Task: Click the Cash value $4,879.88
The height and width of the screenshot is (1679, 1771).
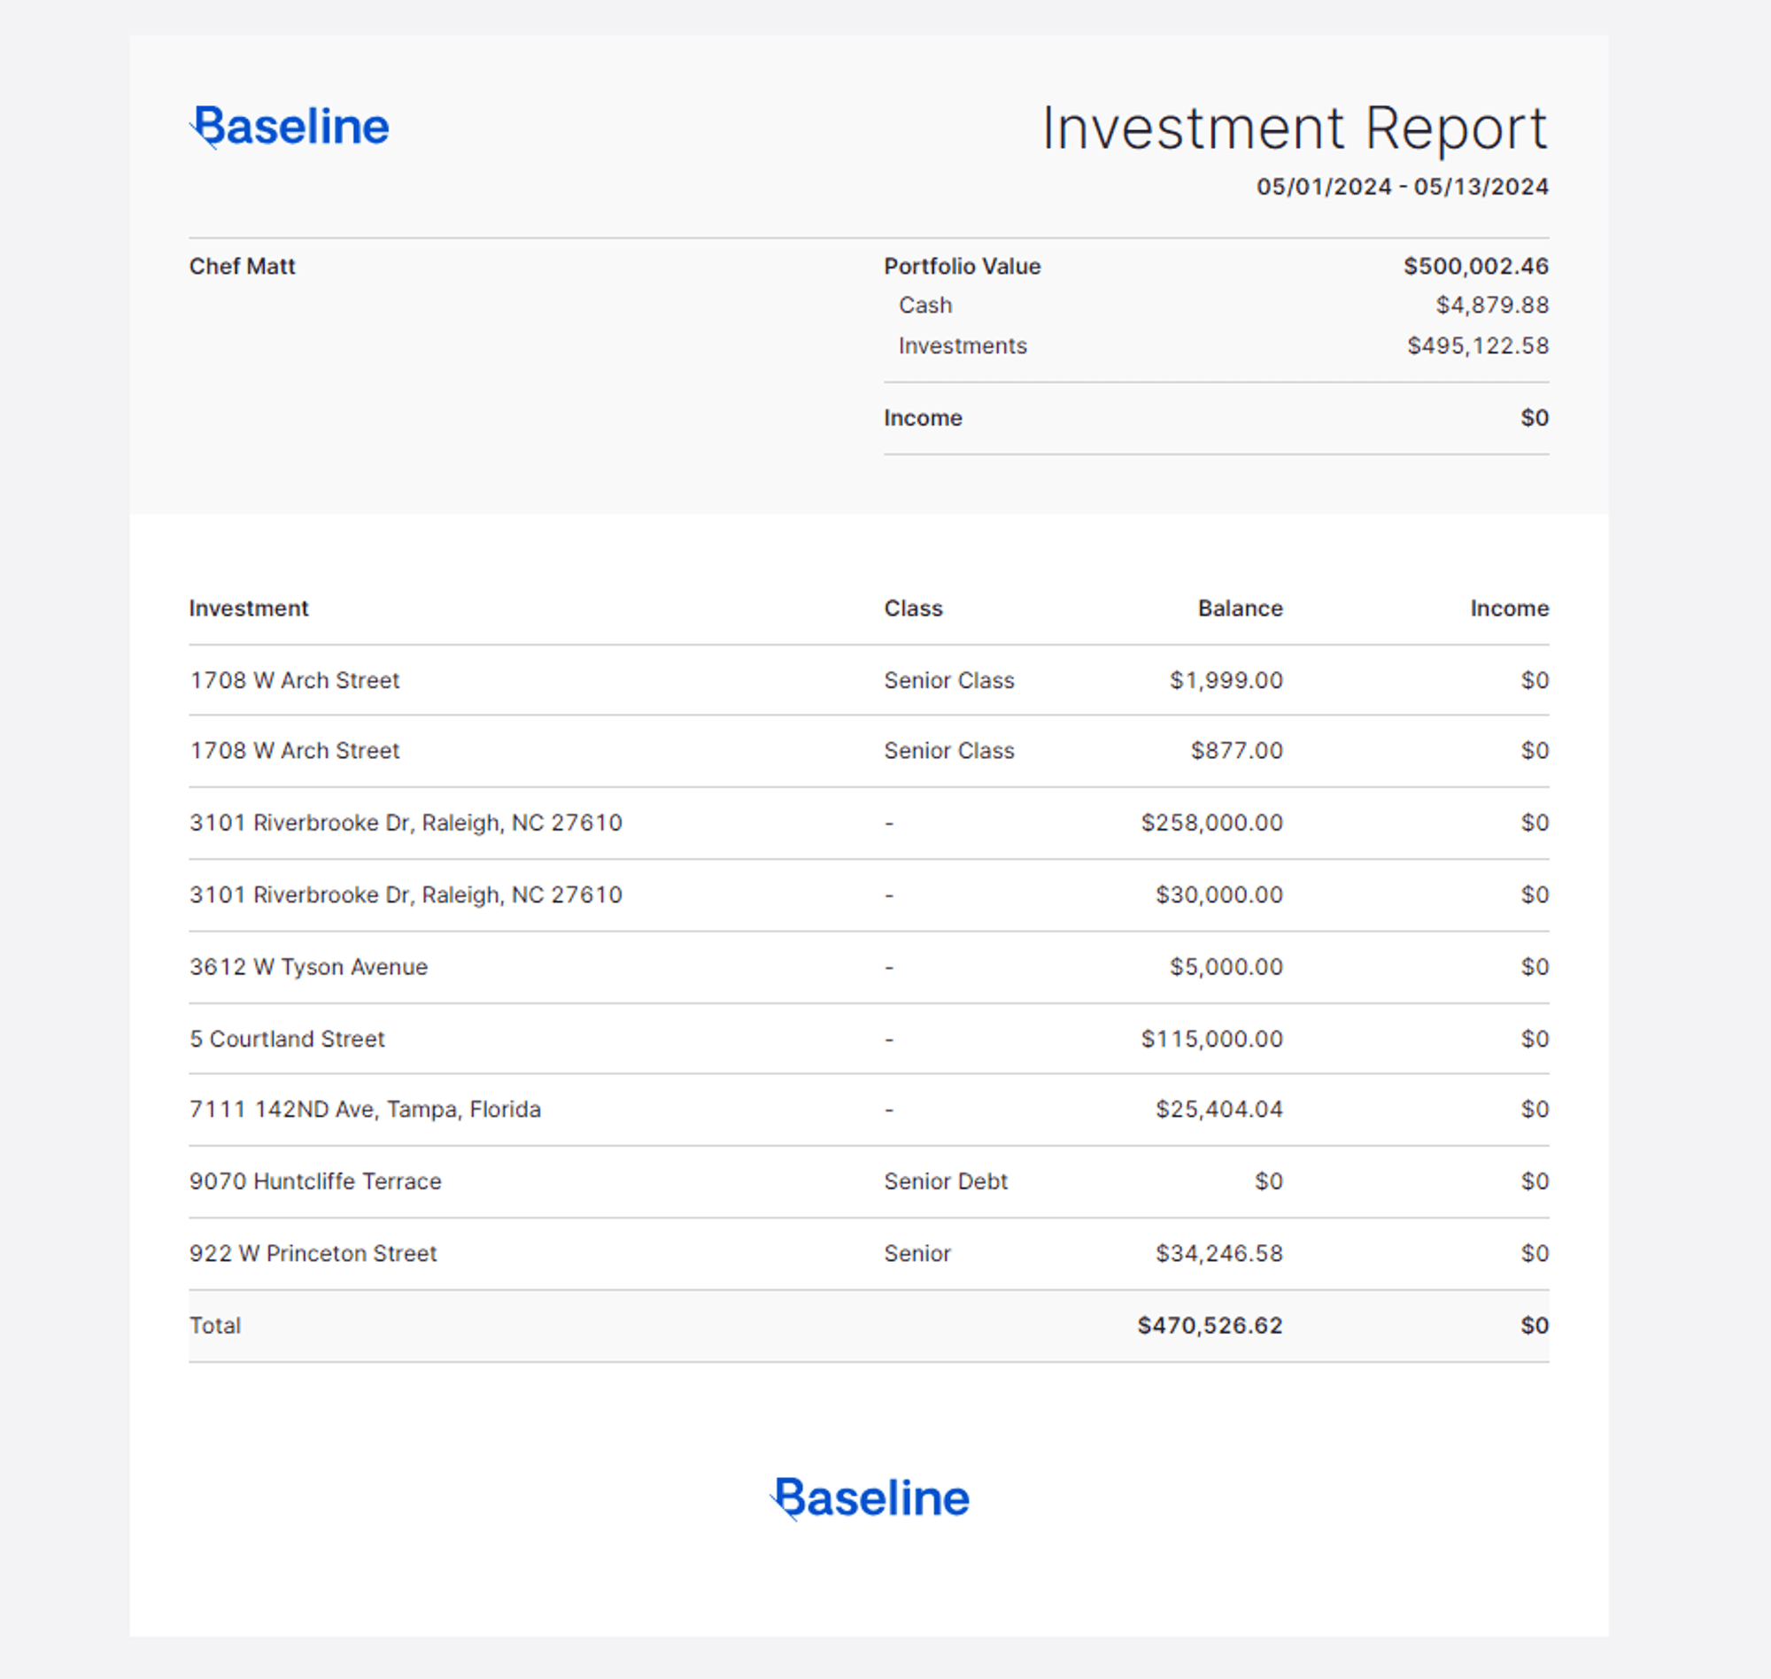Action: tap(1492, 306)
